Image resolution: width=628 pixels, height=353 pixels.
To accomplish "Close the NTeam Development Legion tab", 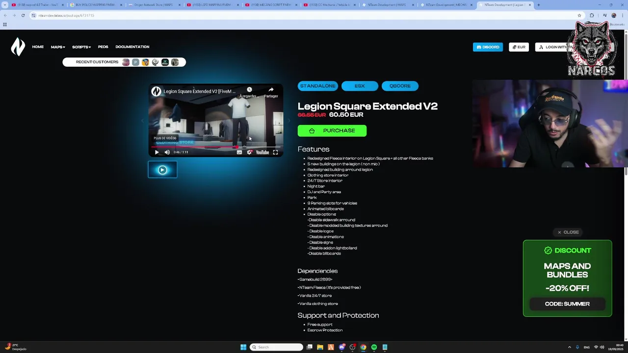I will [529, 5].
